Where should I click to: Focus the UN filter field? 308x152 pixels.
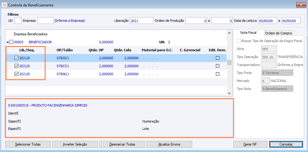point(18,21)
